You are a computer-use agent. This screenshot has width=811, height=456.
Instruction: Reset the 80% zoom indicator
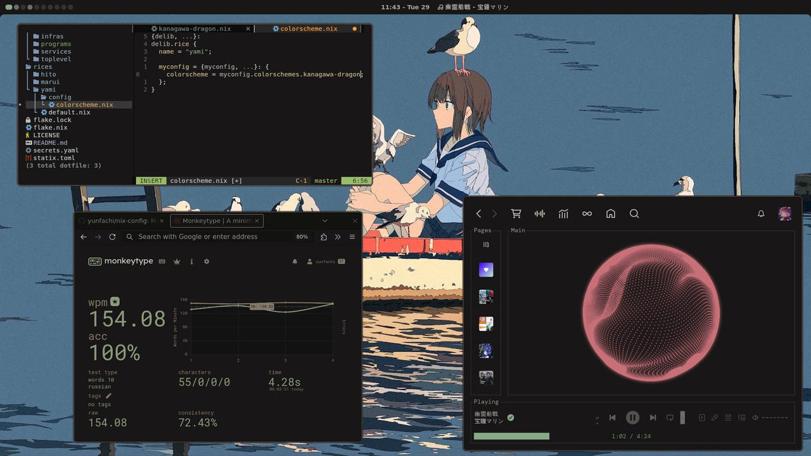pos(302,237)
